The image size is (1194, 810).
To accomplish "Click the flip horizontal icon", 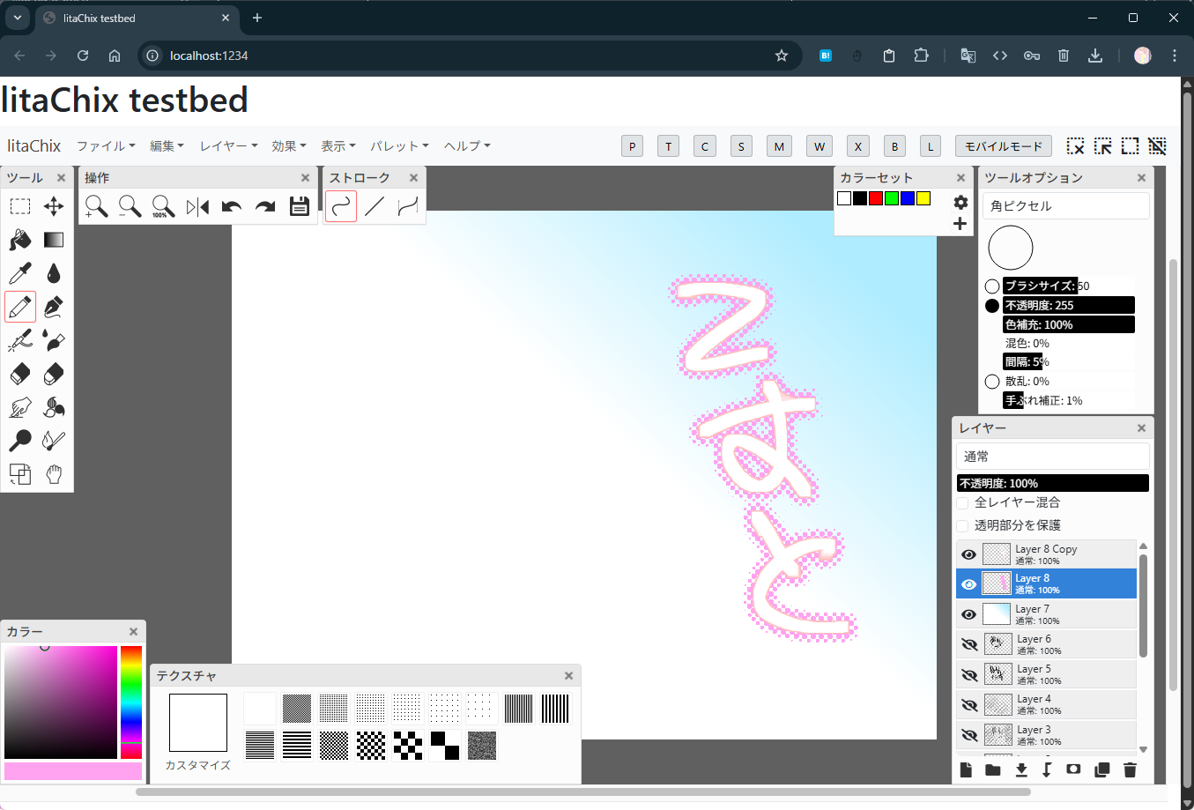I will tap(197, 207).
